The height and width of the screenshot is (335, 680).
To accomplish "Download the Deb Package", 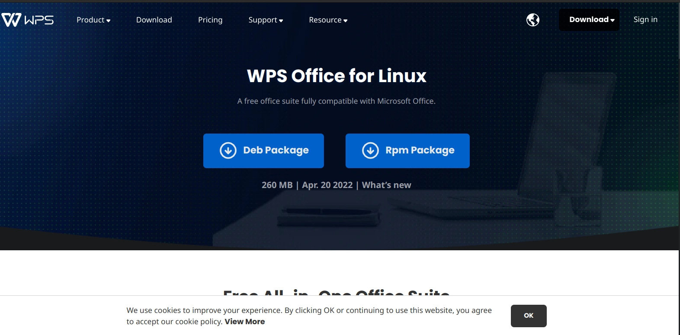I will coord(263,150).
